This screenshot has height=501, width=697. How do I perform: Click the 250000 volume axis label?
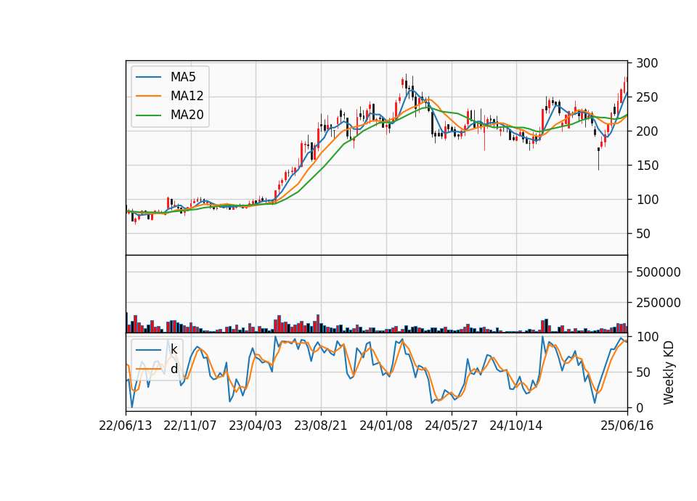(658, 304)
